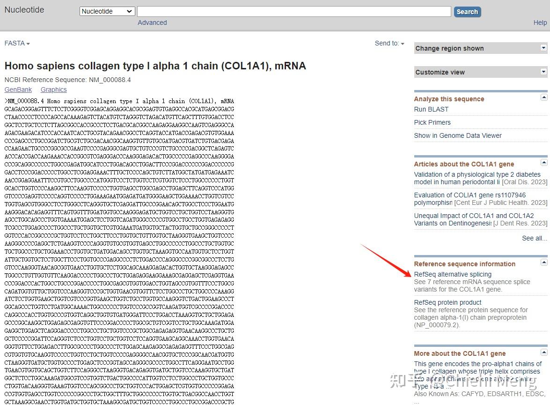
Task: Open the Send to menu
Action: pos(389,43)
